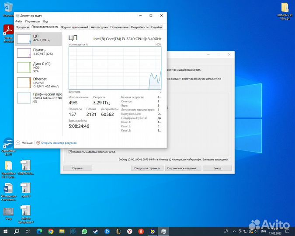Open League of Legends taskbar icon

(118, 231)
